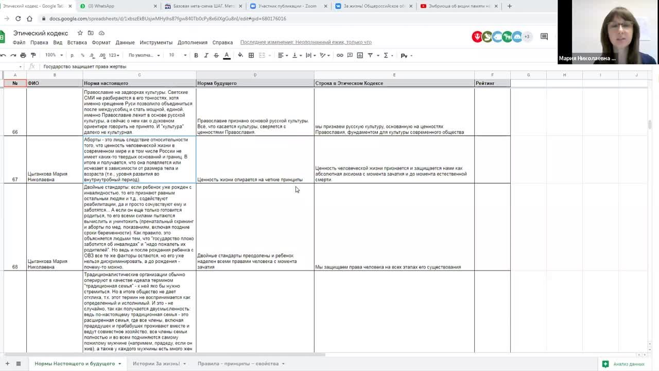This screenshot has height=371, width=659.
Task: Open horizontal align dropdown
Action: (283, 55)
